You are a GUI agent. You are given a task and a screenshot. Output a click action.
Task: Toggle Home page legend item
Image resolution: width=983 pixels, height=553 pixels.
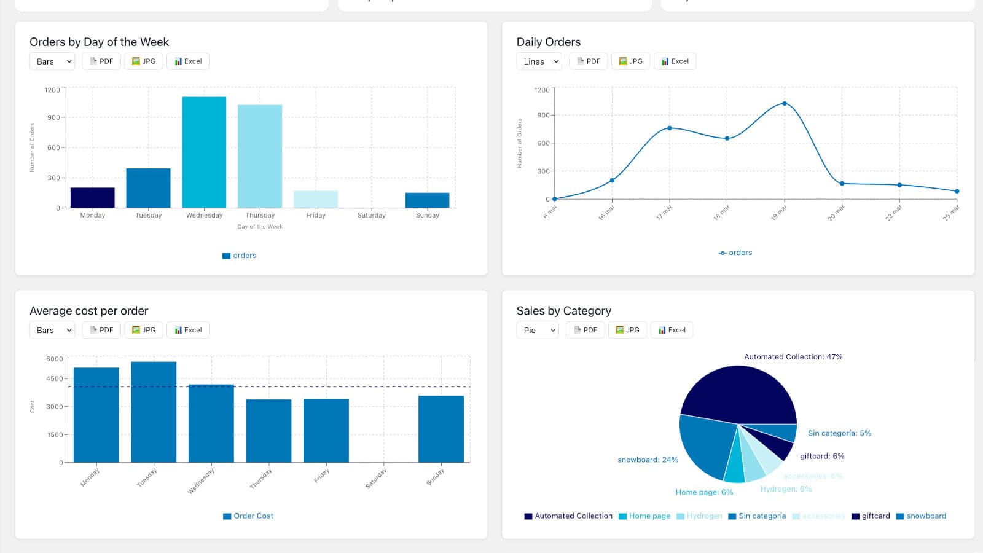[x=644, y=516]
